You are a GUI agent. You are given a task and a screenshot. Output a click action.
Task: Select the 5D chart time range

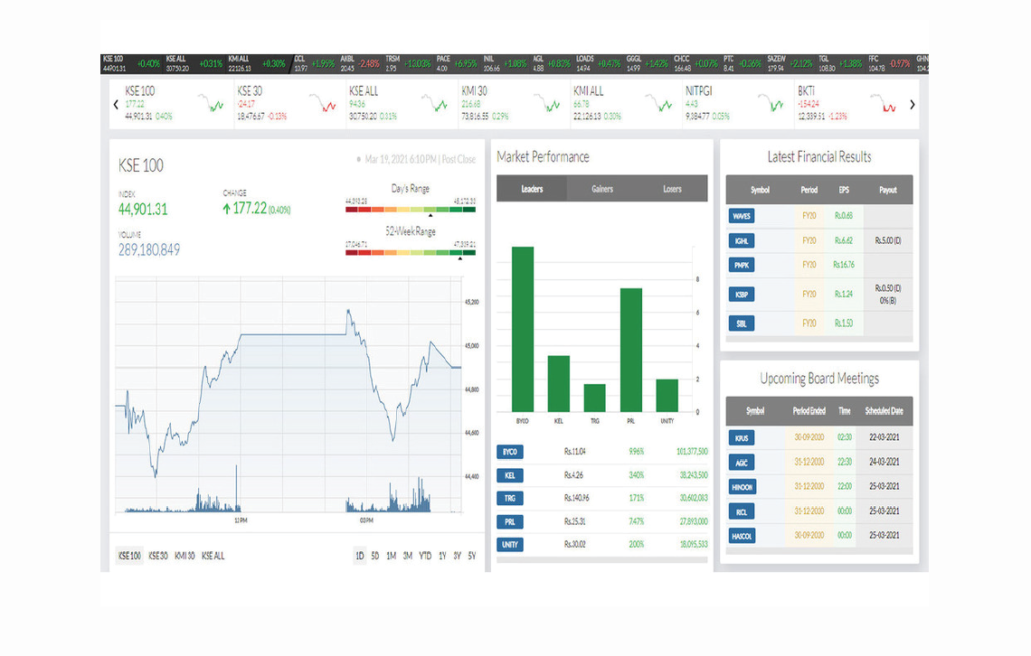[x=374, y=556]
